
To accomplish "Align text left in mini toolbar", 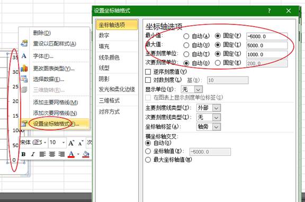I will 42,154.
